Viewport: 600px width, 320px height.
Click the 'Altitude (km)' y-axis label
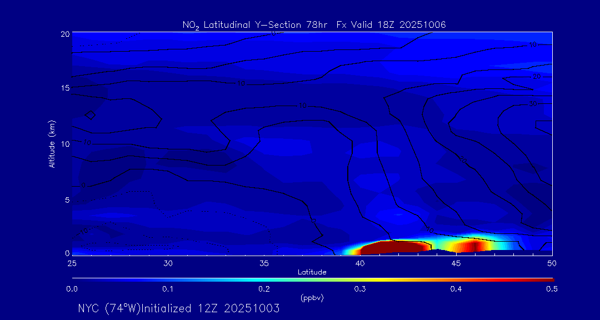[52, 143]
